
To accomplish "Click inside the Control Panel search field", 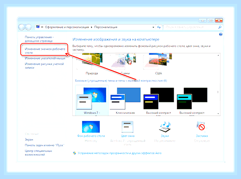I will [x=190, y=27].
